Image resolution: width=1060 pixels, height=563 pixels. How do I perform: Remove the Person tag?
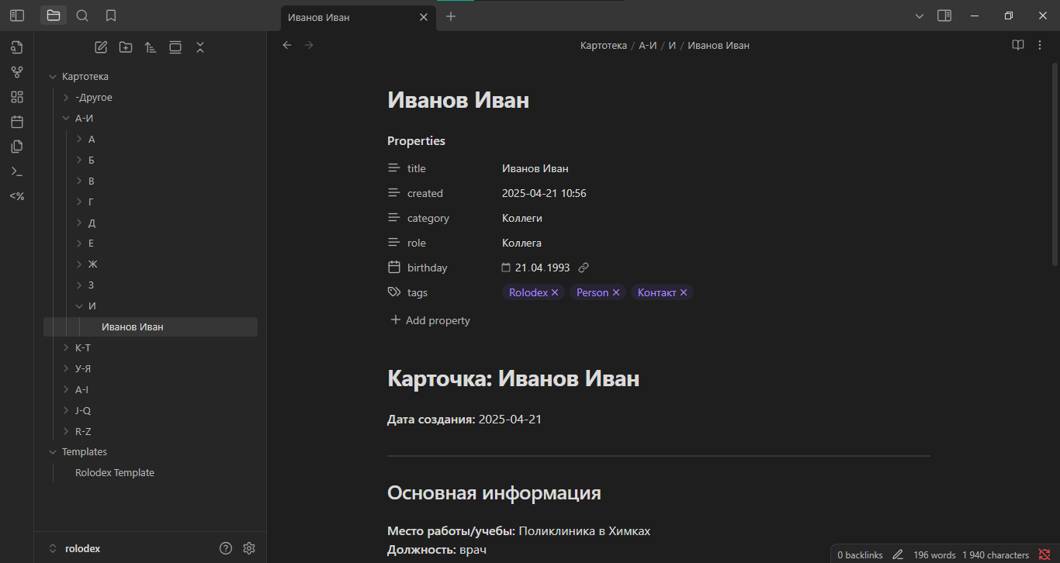[616, 292]
